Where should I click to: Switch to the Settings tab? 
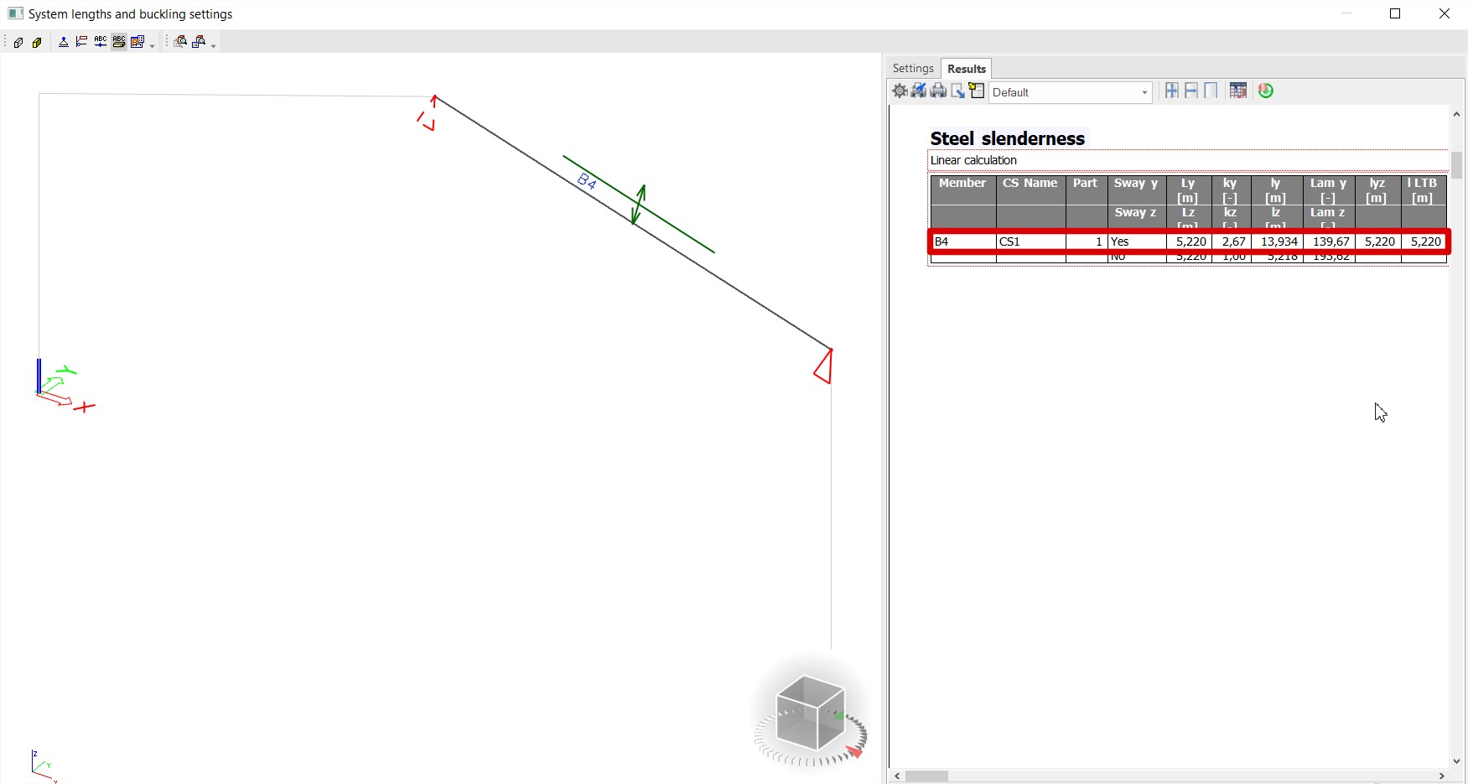point(913,68)
